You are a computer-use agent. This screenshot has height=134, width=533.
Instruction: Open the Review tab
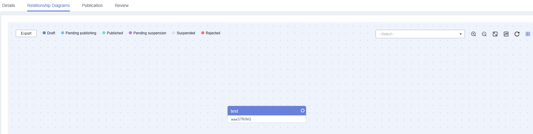(x=122, y=5)
